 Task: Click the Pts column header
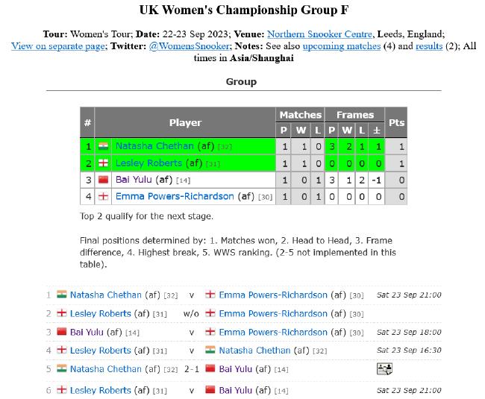click(396, 123)
